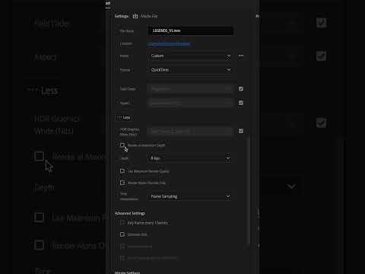Open the Depth dropdown showing 8-bpc

click(x=190, y=158)
